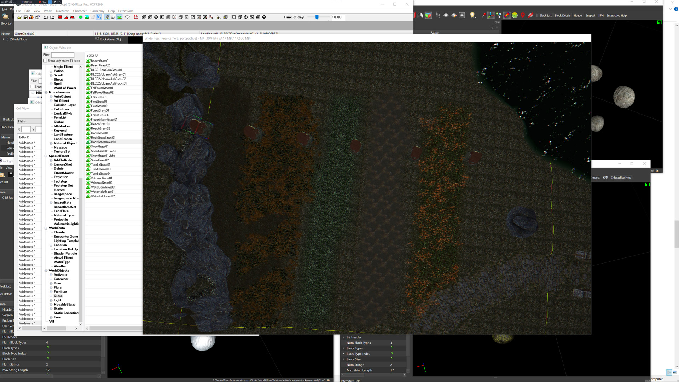Click the eye view icon in NifSkope
Screen dimensions: 679x382
coord(446,15)
